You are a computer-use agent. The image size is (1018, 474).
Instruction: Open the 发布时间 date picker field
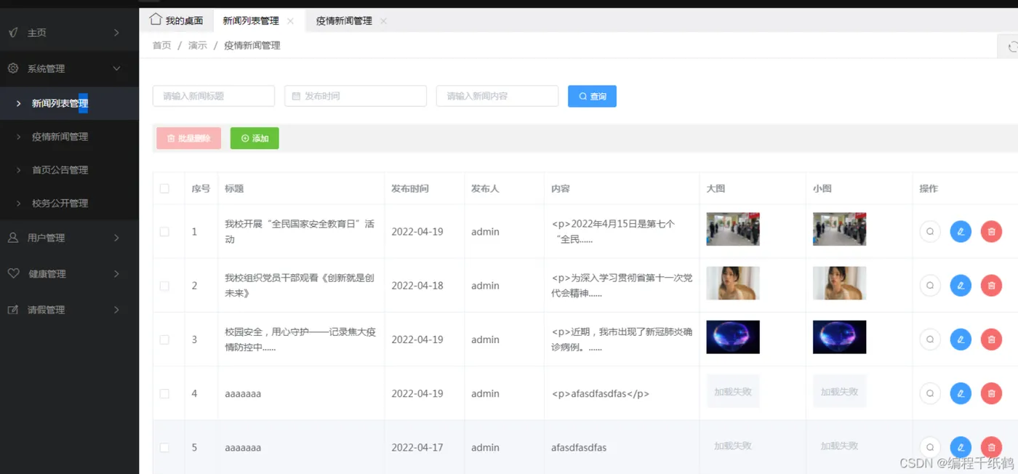pos(356,96)
